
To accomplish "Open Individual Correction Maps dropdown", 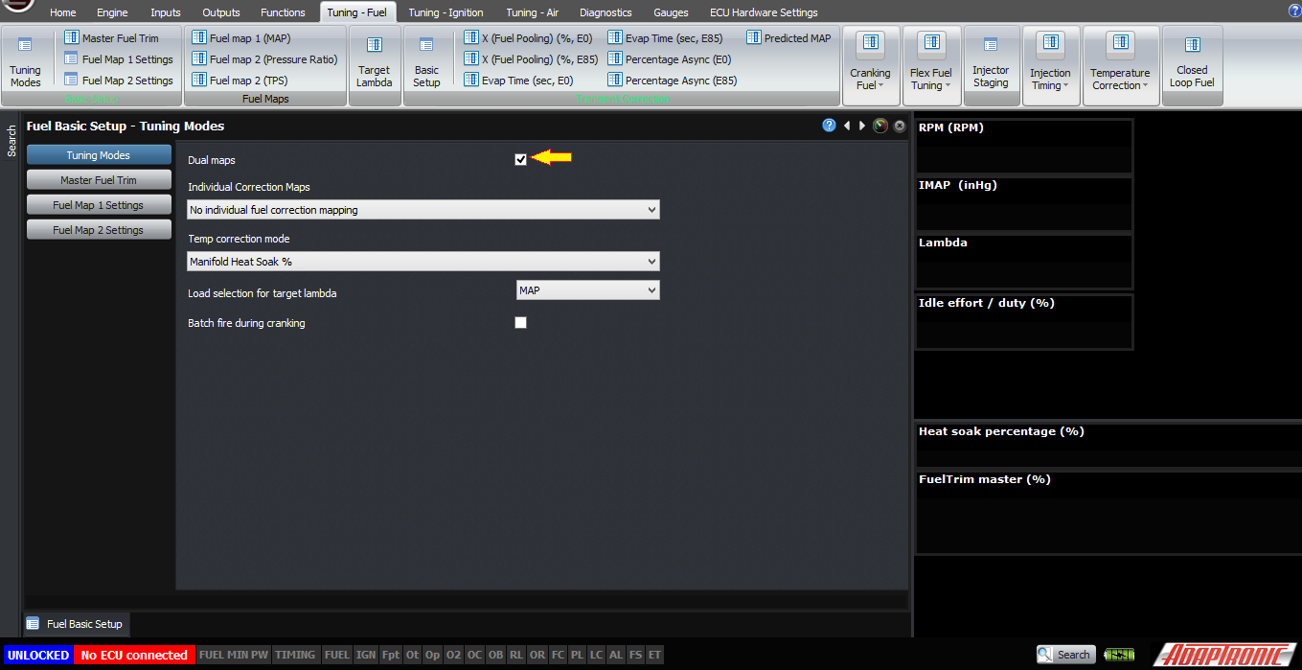I will click(x=423, y=209).
